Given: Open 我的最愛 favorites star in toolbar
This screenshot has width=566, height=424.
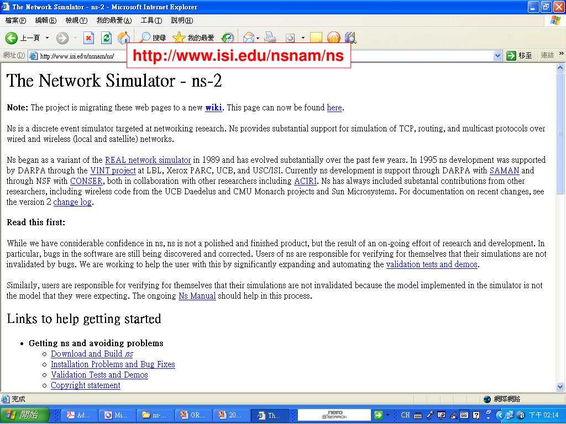Looking at the screenshot, I should click(193, 38).
